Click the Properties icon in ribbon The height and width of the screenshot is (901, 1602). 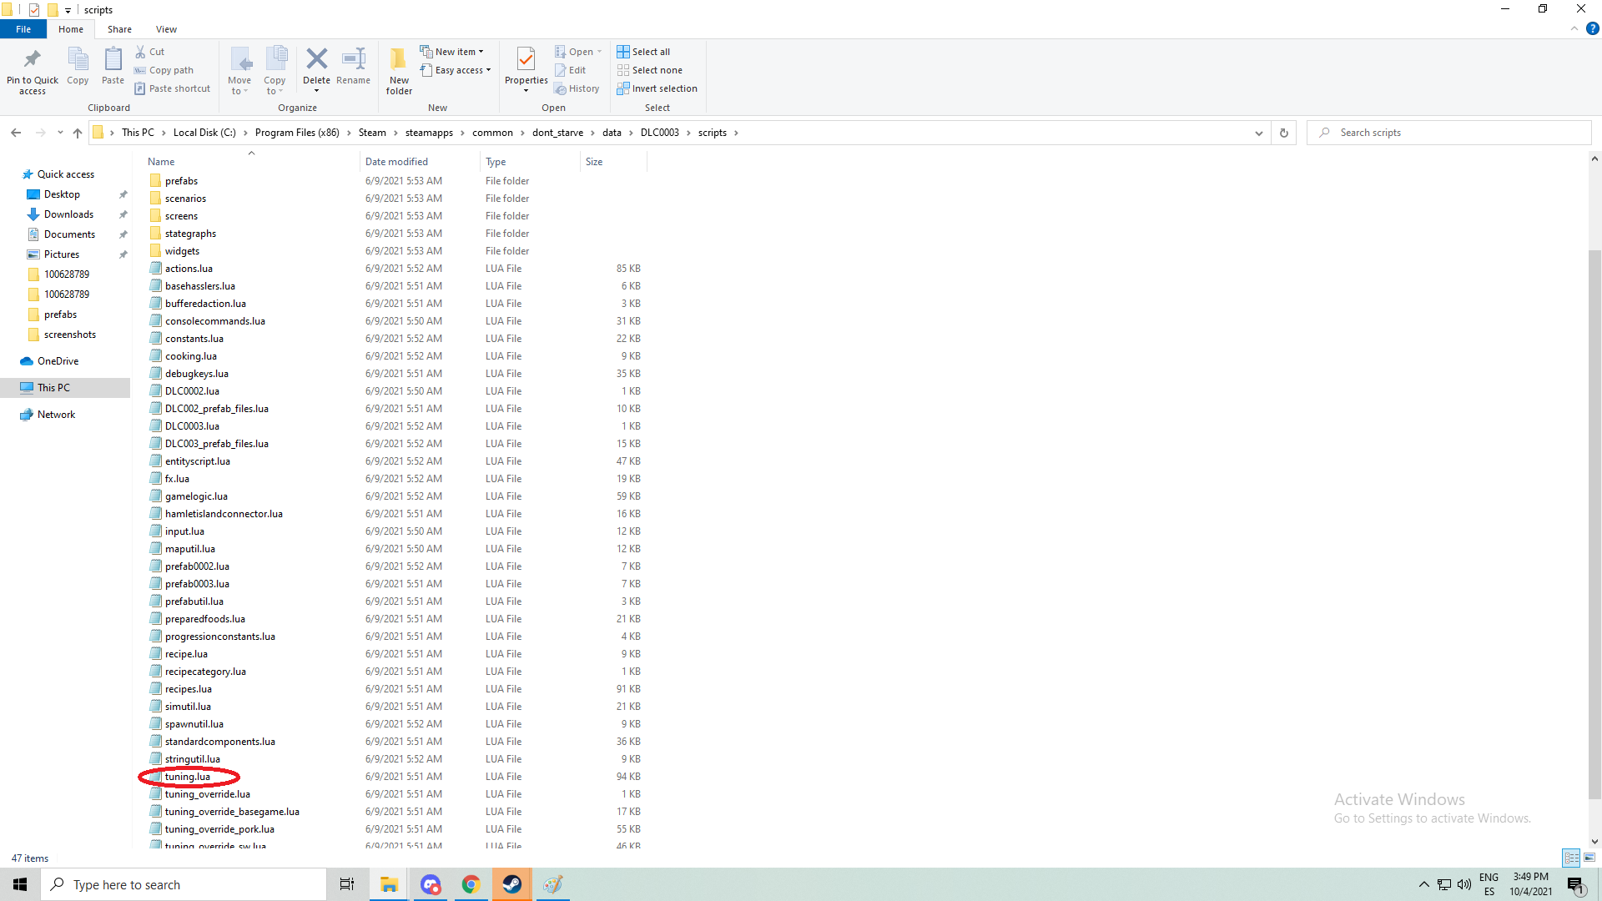pos(526,60)
